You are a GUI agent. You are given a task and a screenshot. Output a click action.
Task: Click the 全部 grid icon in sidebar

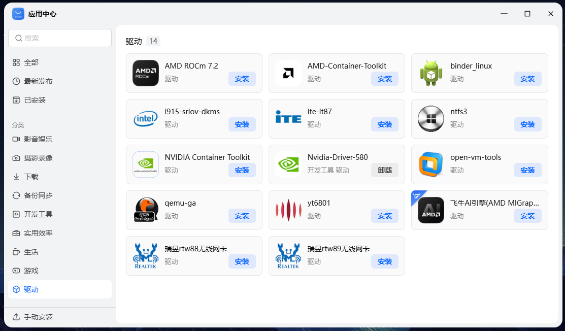[16, 62]
